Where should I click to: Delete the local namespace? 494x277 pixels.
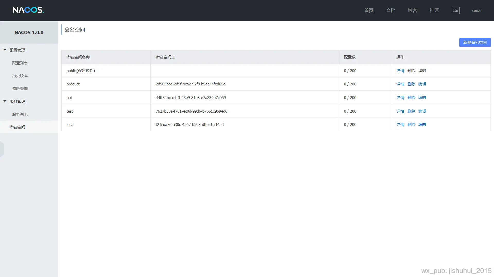(x=411, y=125)
